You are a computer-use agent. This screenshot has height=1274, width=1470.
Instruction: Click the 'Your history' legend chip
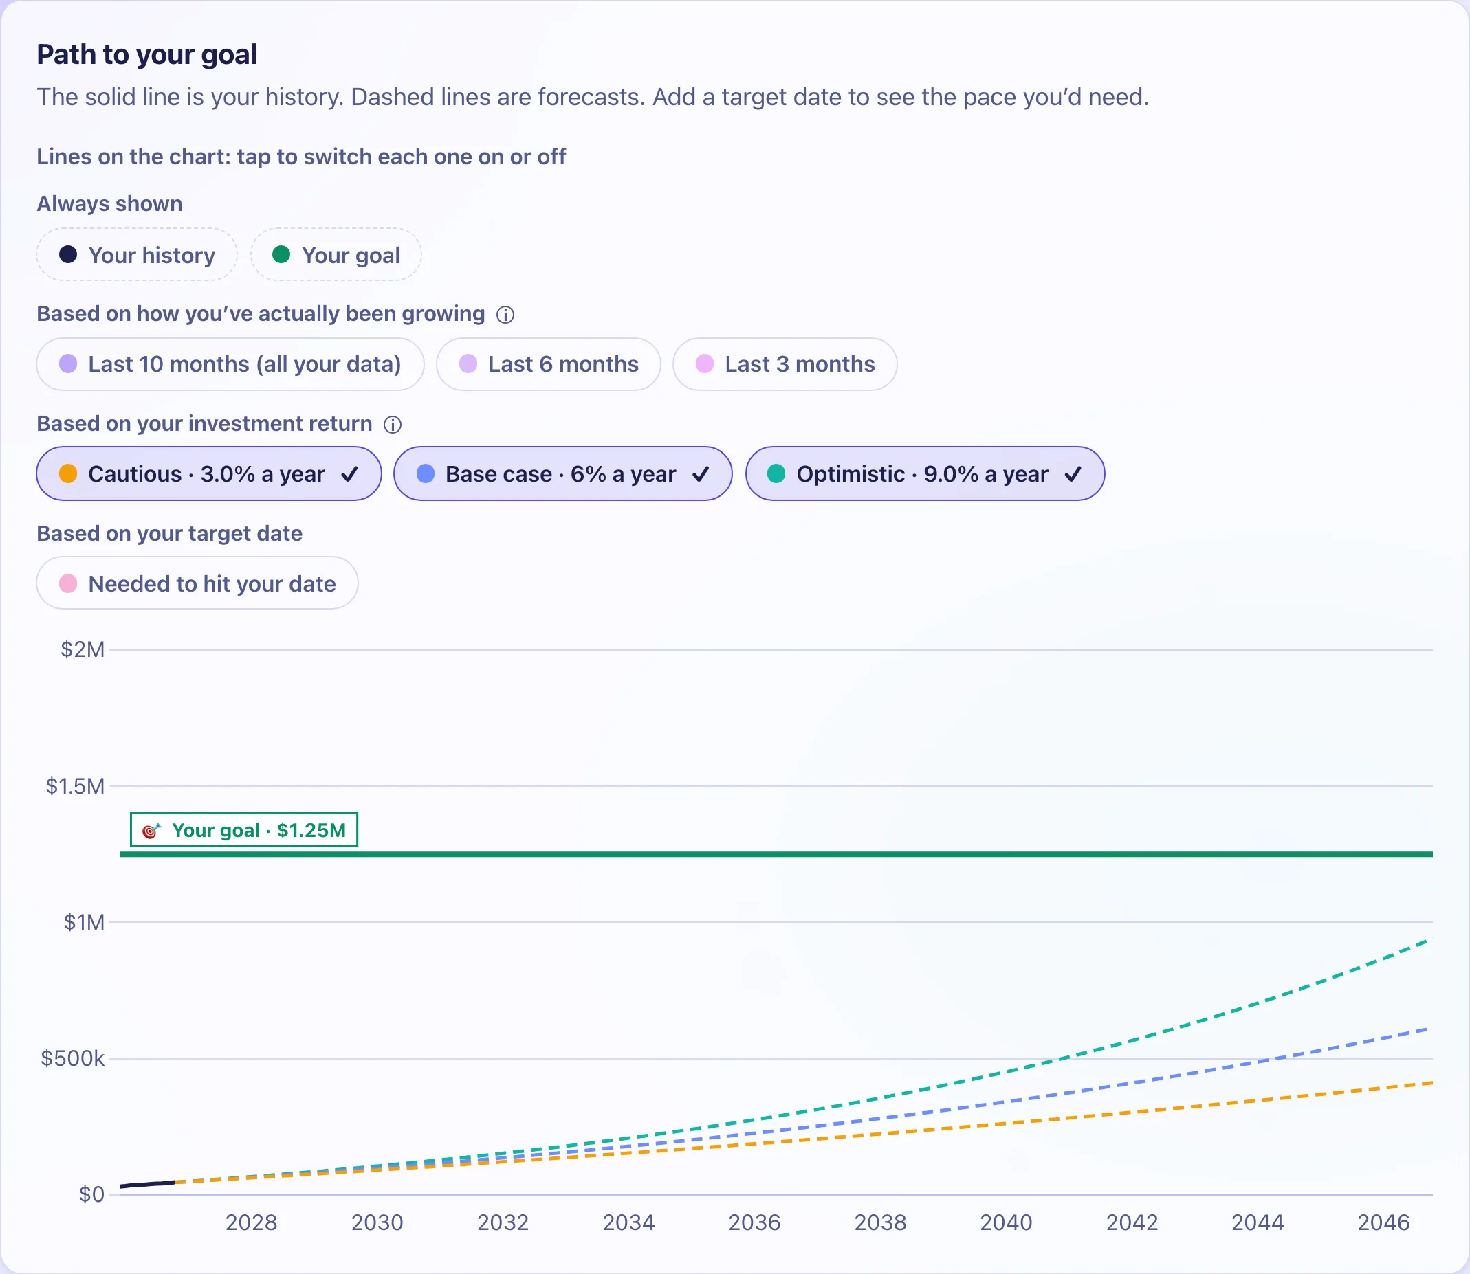137,254
